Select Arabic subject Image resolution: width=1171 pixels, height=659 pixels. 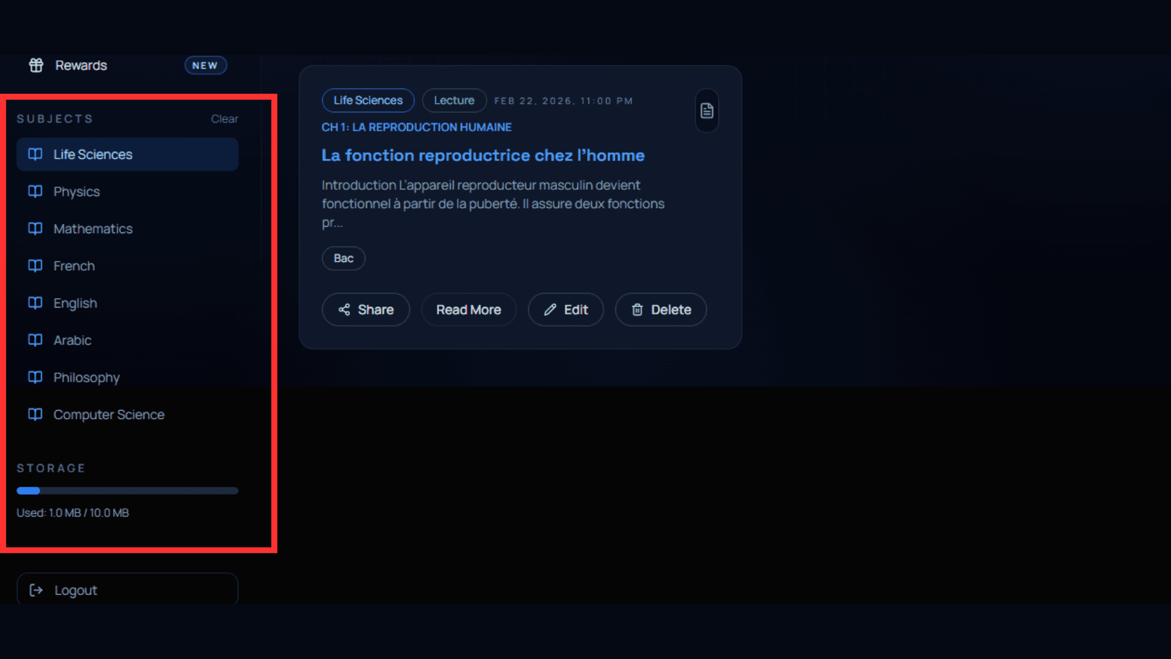point(73,340)
